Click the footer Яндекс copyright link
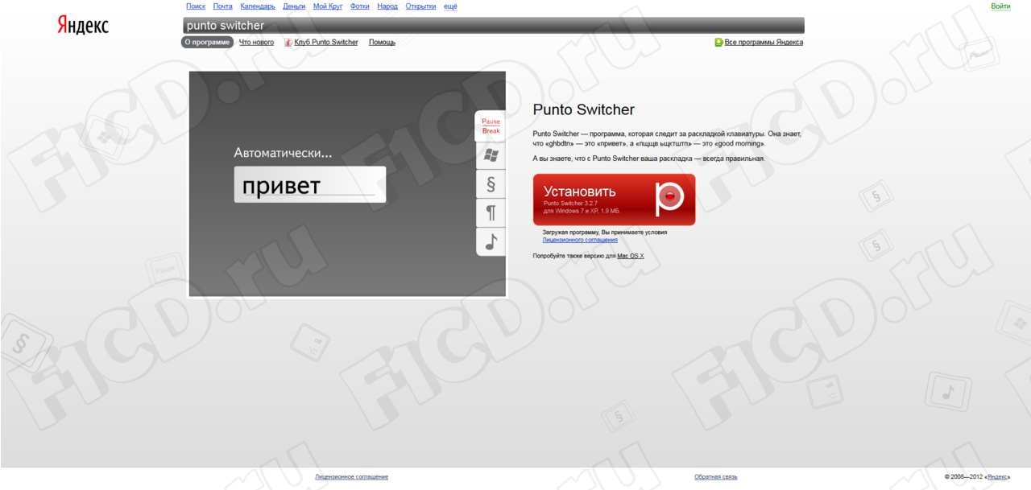The image size is (1031, 490). pos(998,477)
